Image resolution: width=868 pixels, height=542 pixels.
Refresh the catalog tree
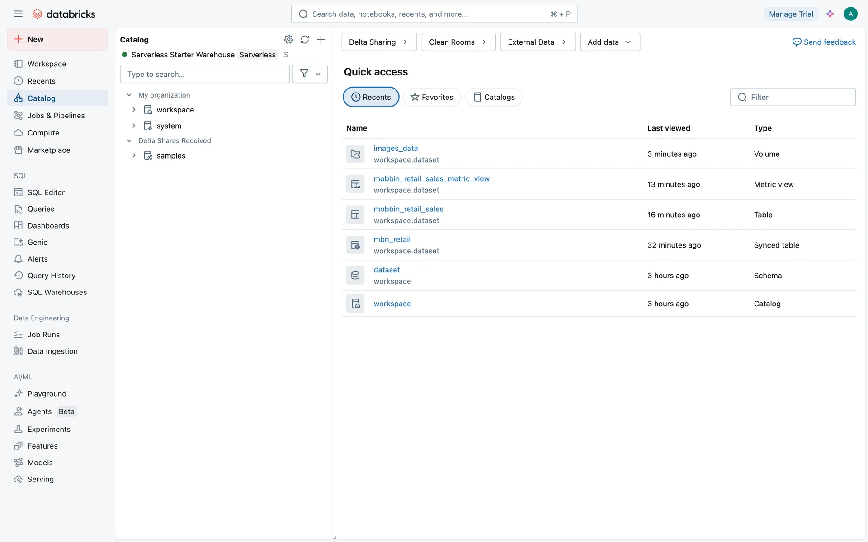[x=305, y=39]
